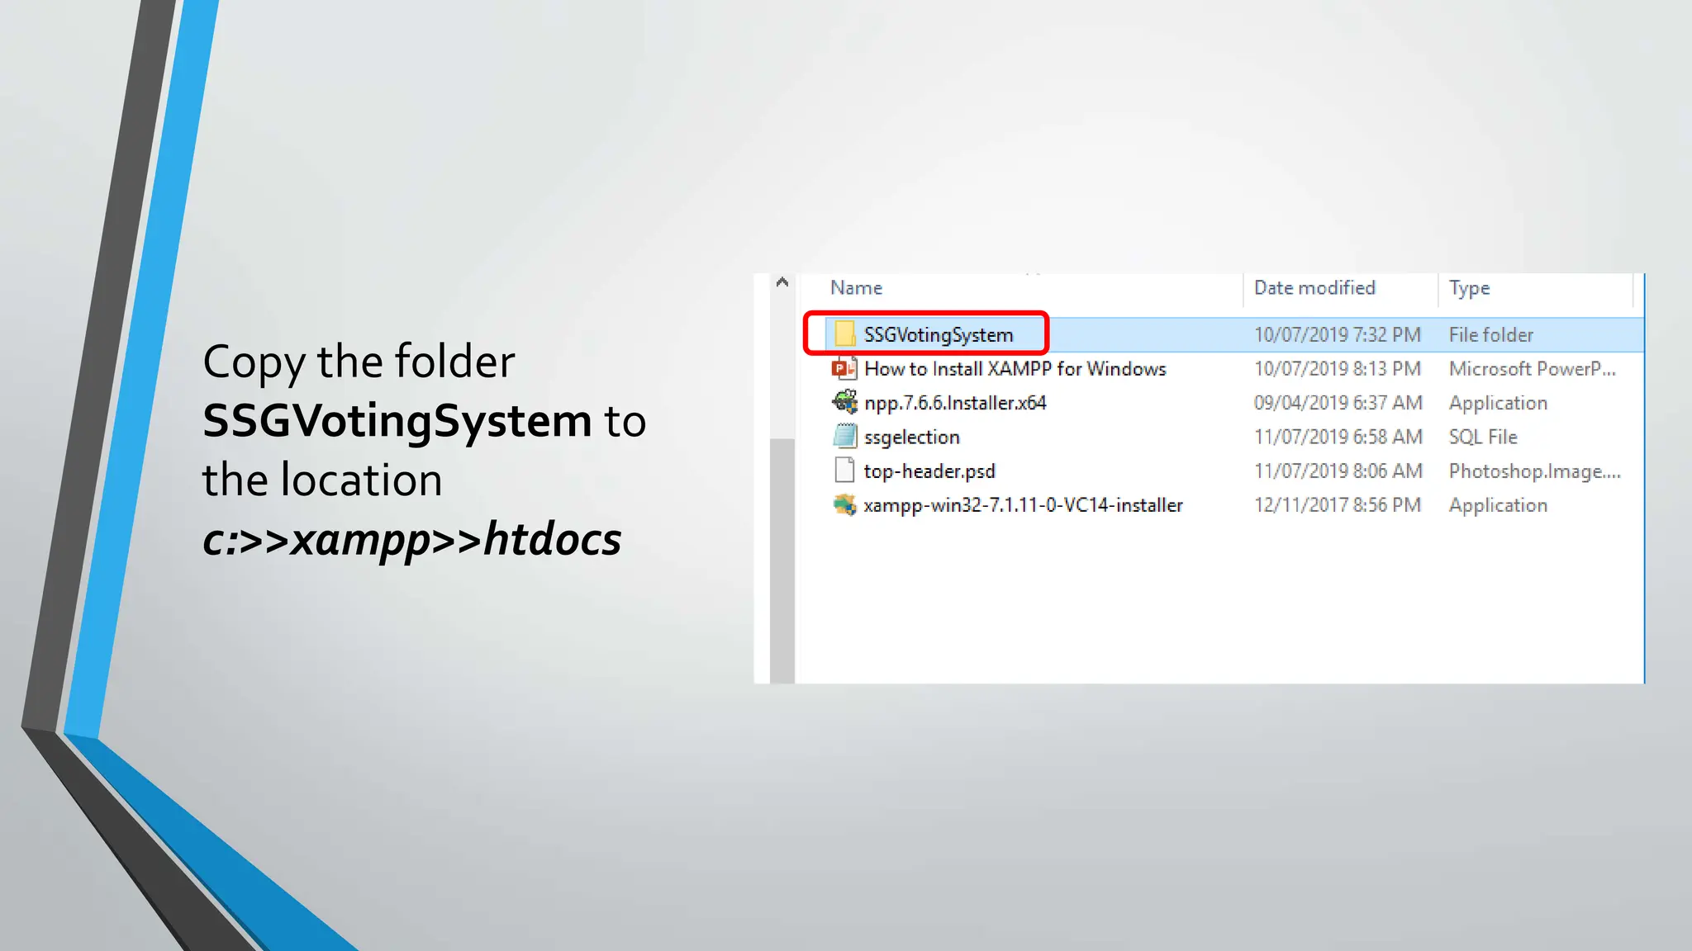Click the Application type for xampp installer

pyautogui.click(x=1498, y=505)
